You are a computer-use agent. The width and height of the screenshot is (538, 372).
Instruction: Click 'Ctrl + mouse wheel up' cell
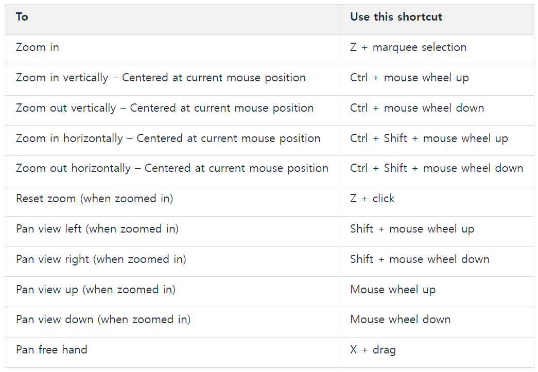(409, 78)
